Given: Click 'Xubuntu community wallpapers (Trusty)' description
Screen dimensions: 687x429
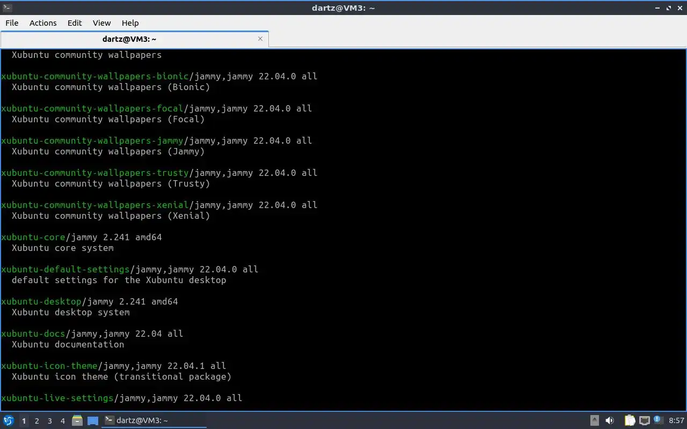Looking at the screenshot, I should click(x=111, y=183).
